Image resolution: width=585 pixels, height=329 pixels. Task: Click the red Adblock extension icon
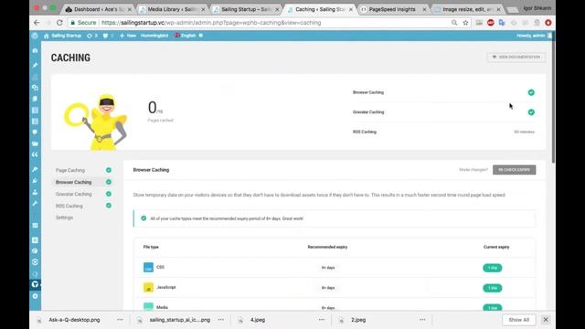coord(491,23)
